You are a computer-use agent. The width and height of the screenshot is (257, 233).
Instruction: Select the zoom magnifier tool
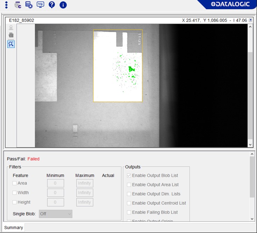point(11,44)
